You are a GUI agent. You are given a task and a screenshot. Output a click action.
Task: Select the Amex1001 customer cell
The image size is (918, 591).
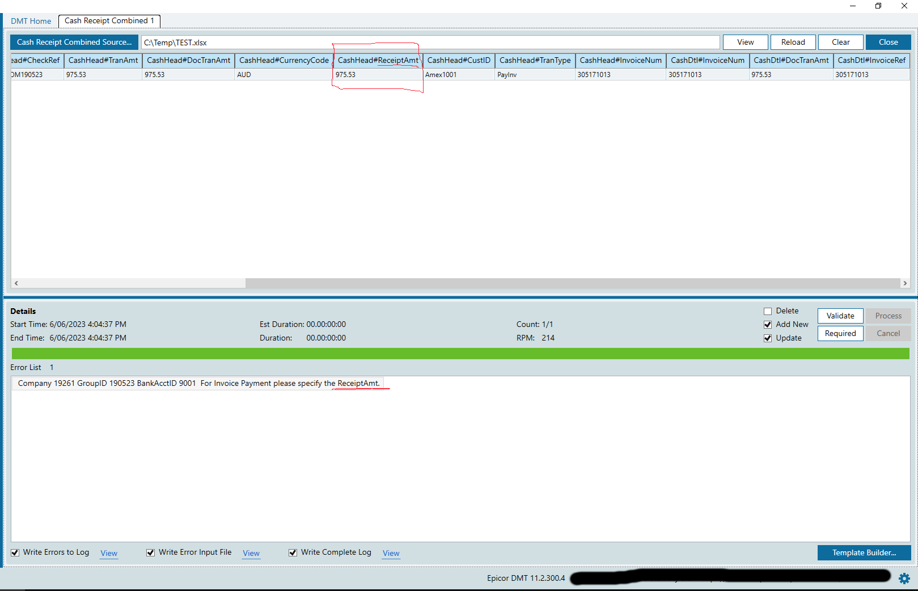[459, 75]
